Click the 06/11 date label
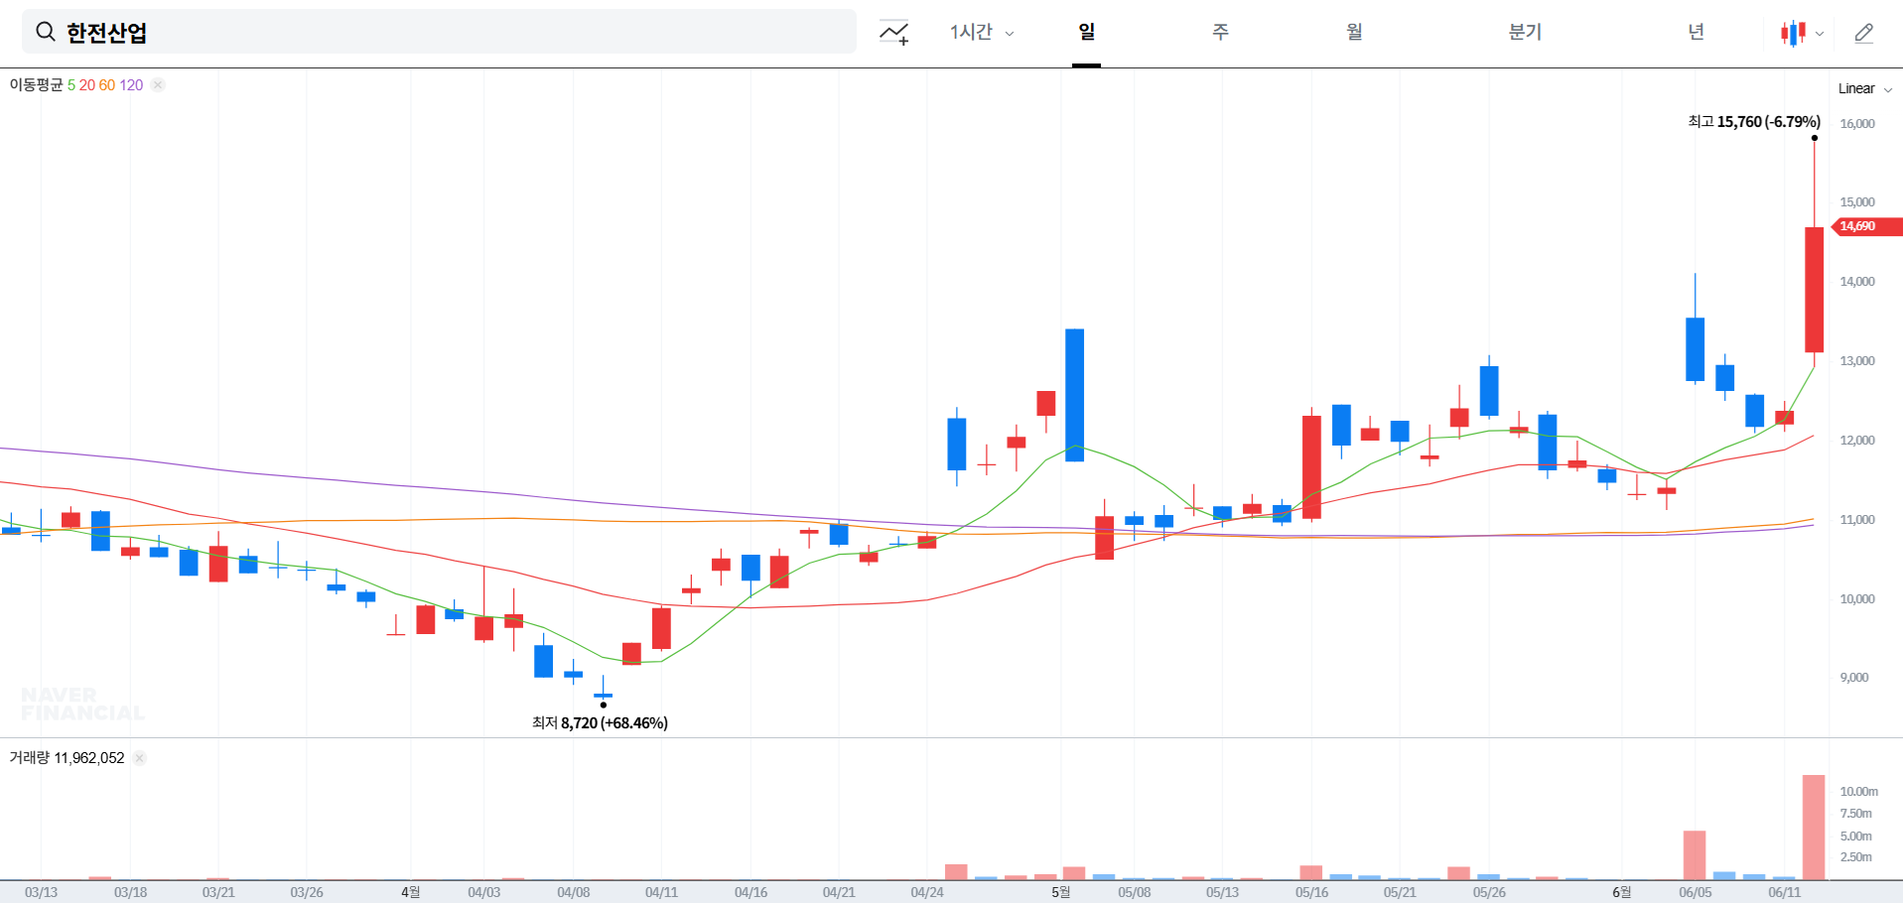Image resolution: width=1903 pixels, height=903 pixels. 1784,892
